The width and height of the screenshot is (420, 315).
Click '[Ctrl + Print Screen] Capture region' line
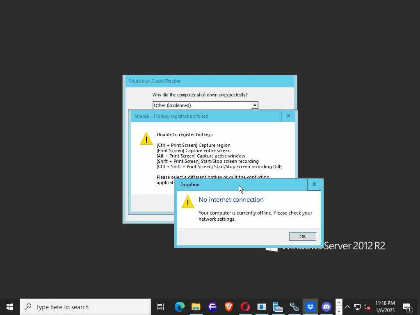[194, 145]
